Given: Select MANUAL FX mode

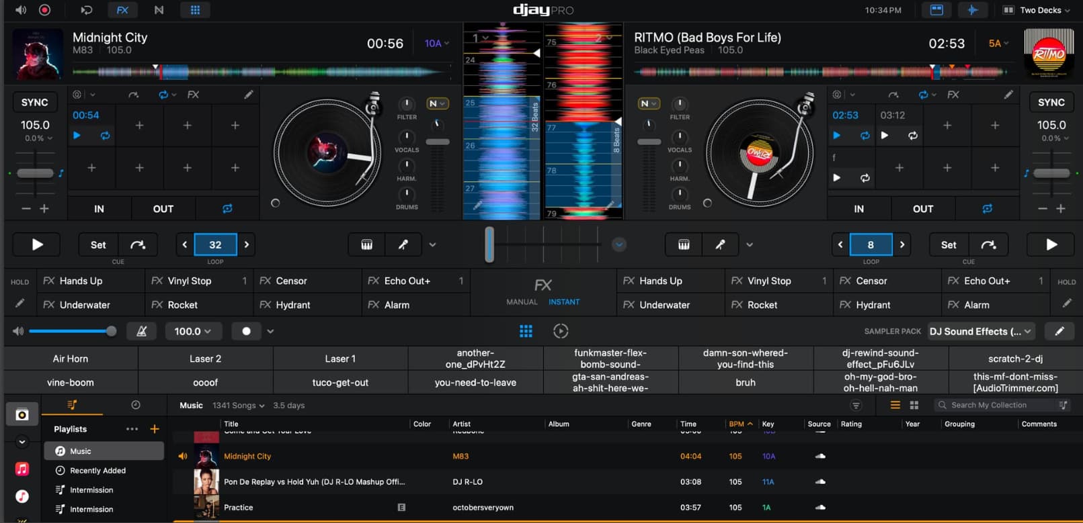Looking at the screenshot, I should (522, 301).
